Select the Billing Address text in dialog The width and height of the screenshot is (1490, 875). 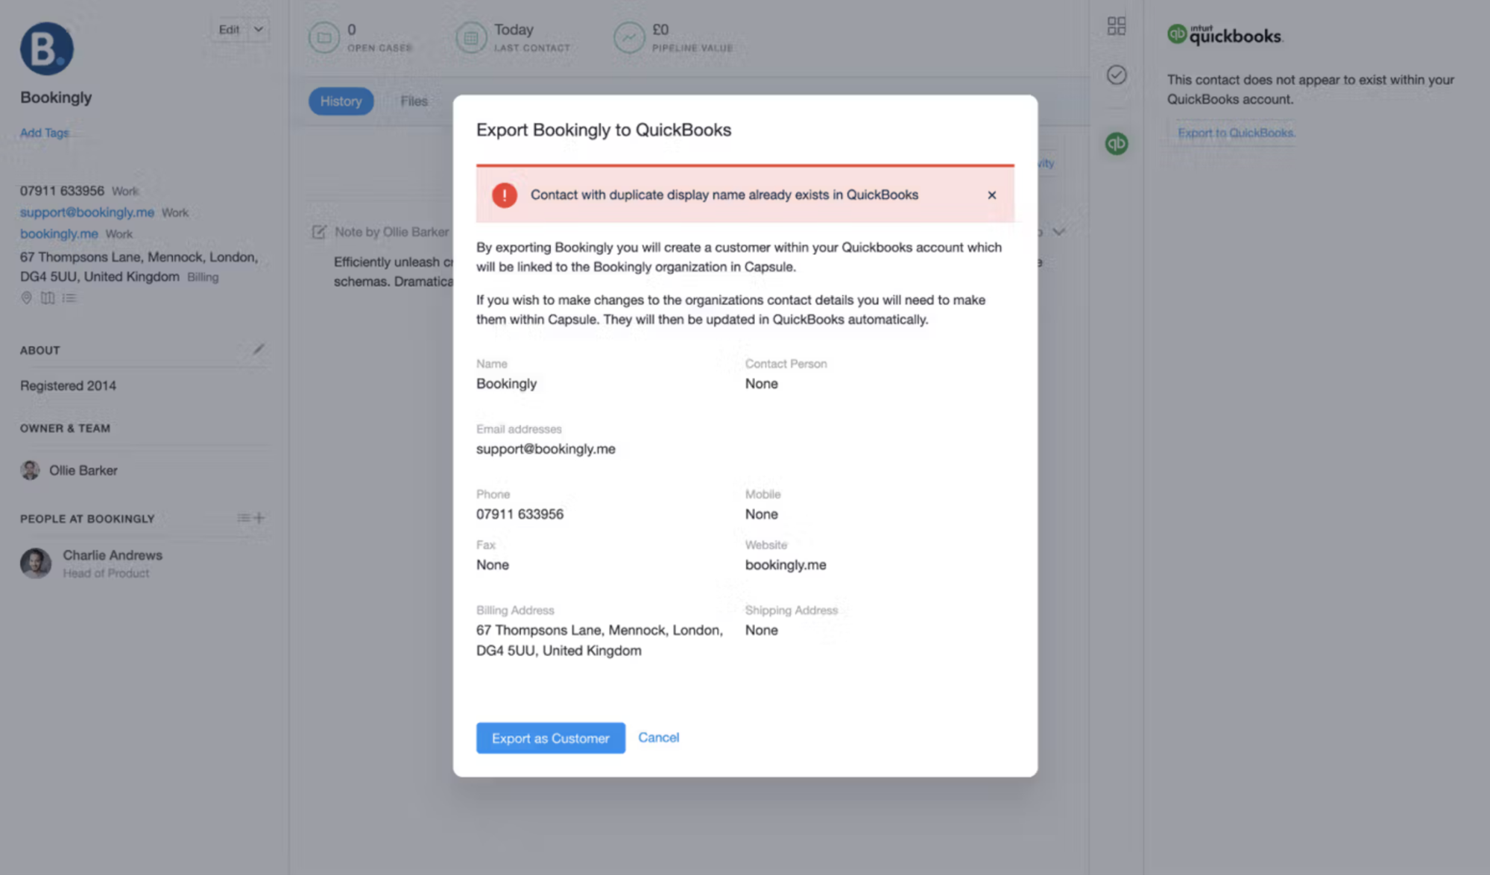[x=599, y=640]
